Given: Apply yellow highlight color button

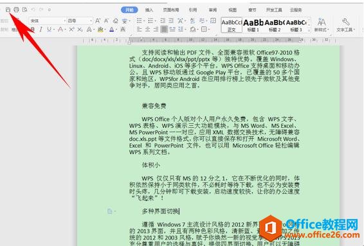Looking at the screenshot, I should [x=100, y=30].
